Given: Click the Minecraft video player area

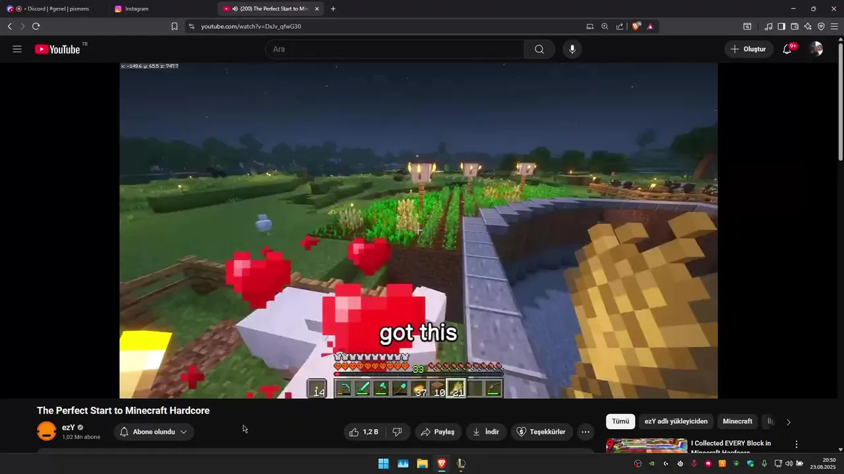Looking at the screenshot, I should [x=419, y=230].
